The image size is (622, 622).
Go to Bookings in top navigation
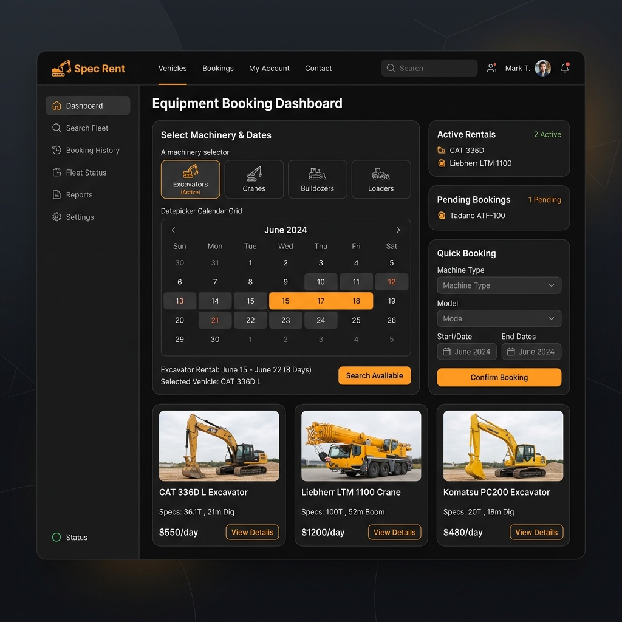pyautogui.click(x=218, y=68)
